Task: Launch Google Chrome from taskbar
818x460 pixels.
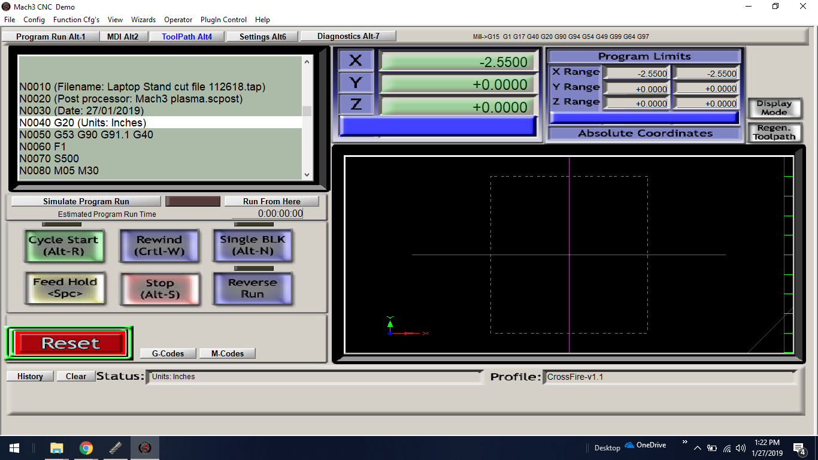Action: coord(86,447)
